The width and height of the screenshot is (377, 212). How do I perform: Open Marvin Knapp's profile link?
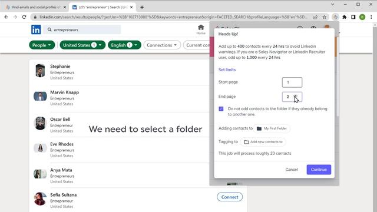(64, 92)
